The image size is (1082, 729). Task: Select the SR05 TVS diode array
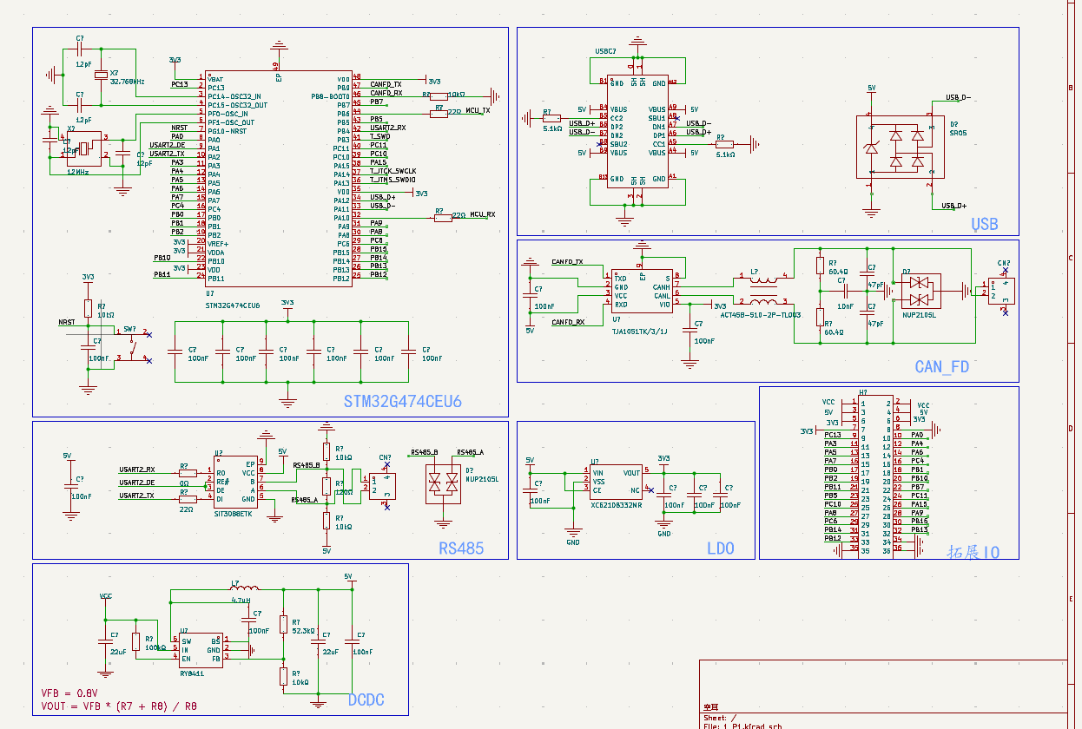[901, 145]
